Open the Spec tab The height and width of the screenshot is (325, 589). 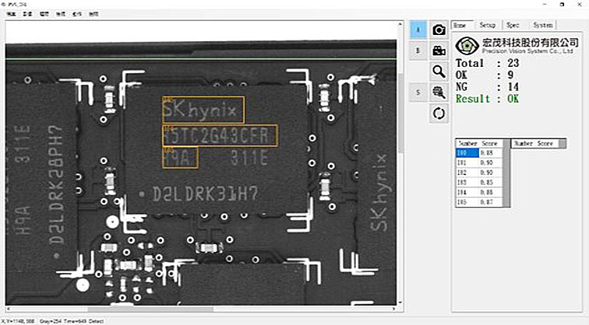click(513, 26)
